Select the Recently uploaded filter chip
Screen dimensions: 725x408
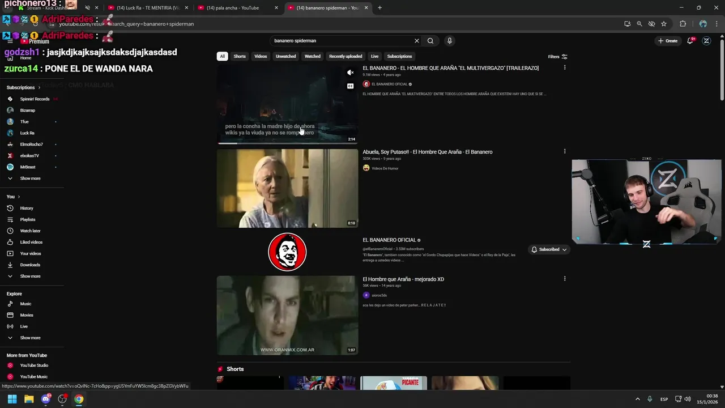tap(346, 56)
